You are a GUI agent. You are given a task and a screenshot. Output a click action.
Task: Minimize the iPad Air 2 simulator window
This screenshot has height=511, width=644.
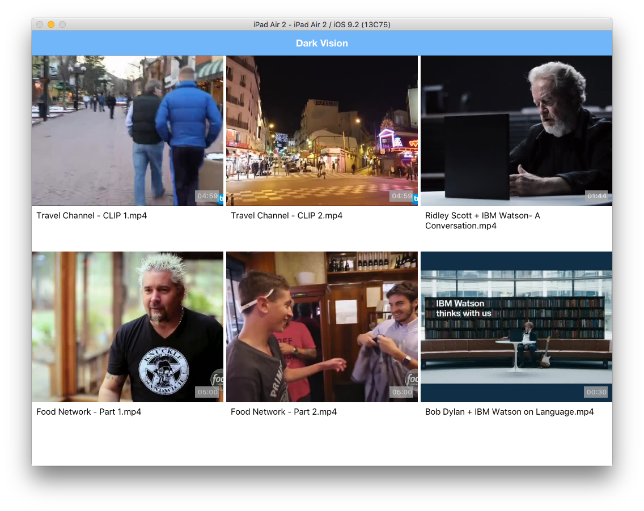point(51,24)
